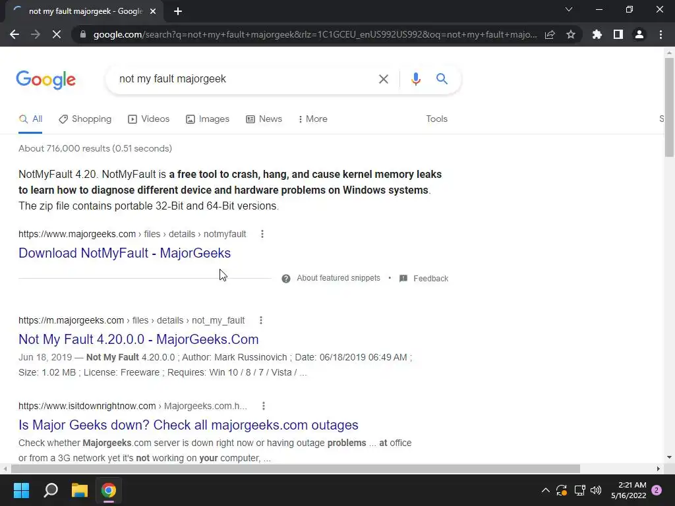Show hidden system tray icons

click(545, 490)
